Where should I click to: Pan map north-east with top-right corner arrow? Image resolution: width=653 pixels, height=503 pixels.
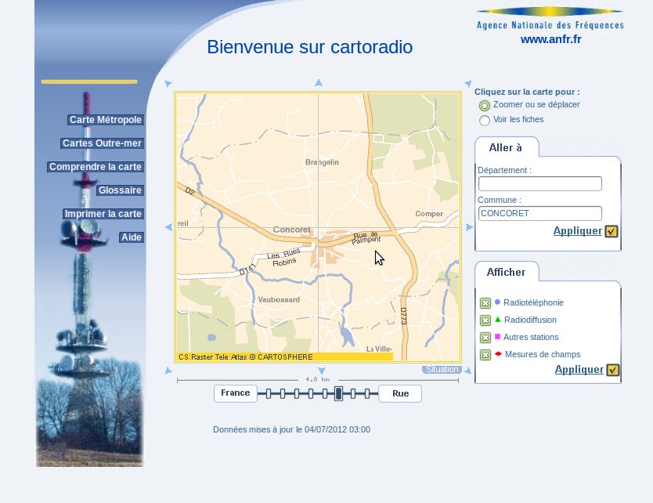[468, 84]
